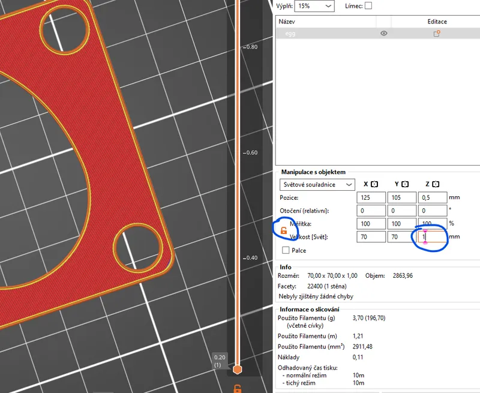Click the tichý režim time 10m
The height and width of the screenshot is (393, 480).
[x=358, y=383]
